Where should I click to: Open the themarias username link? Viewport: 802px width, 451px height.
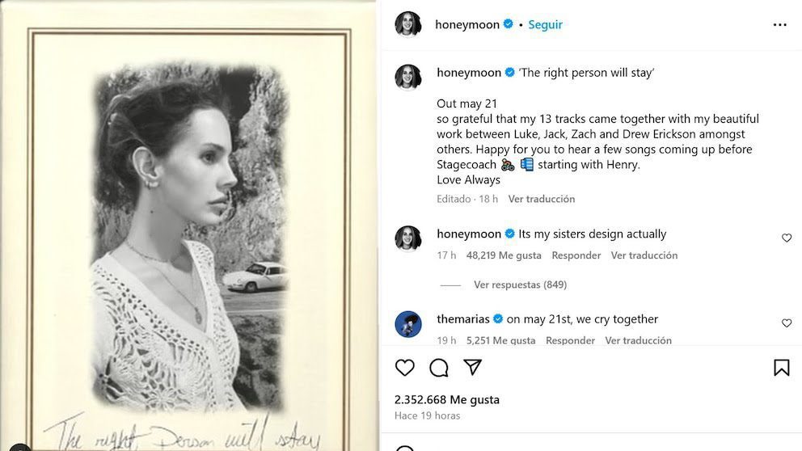coord(464,319)
